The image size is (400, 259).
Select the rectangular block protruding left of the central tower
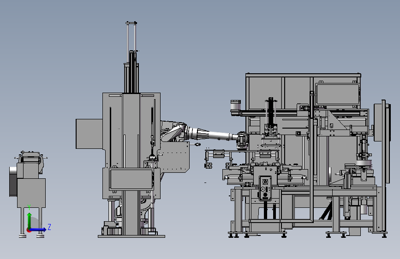(90, 134)
